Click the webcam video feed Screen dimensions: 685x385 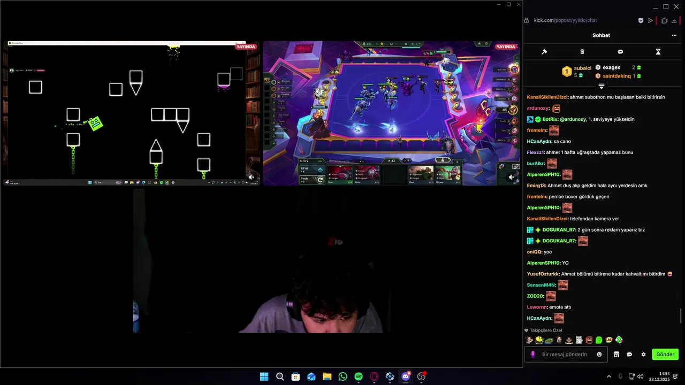tap(261, 261)
